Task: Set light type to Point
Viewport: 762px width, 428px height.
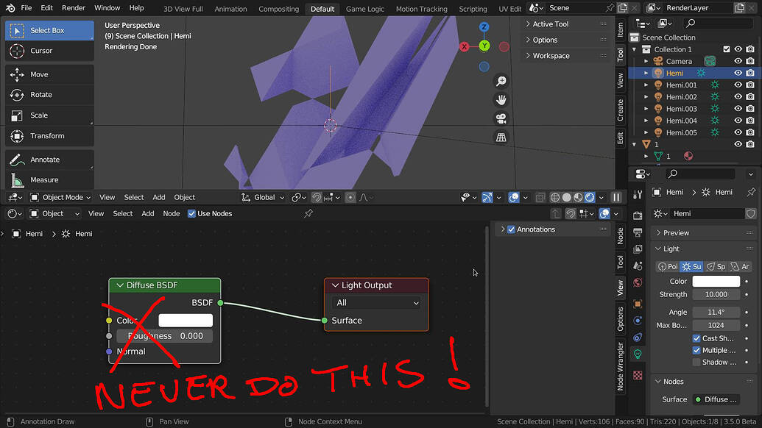Action: tap(667, 267)
